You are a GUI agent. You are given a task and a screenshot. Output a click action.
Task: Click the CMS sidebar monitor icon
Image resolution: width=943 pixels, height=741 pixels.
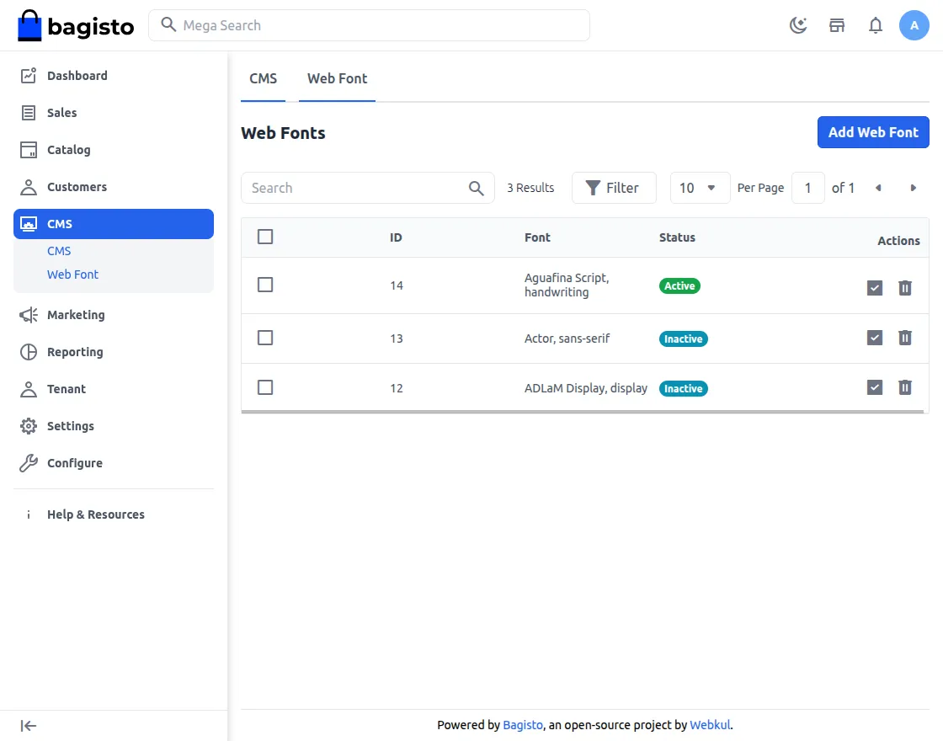[x=29, y=224]
